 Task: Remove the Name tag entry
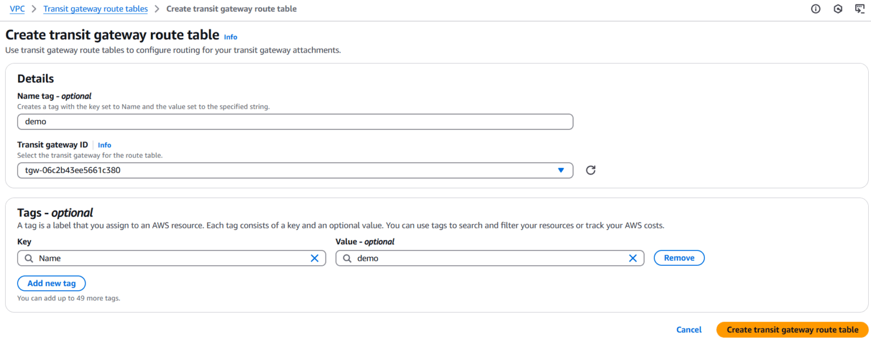tap(679, 258)
